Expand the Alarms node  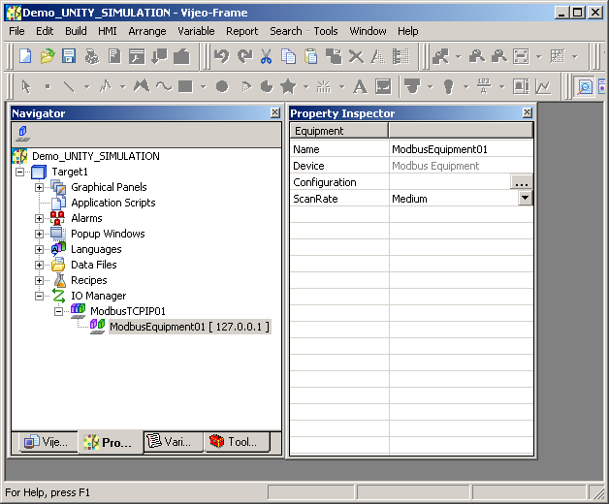coord(39,218)
